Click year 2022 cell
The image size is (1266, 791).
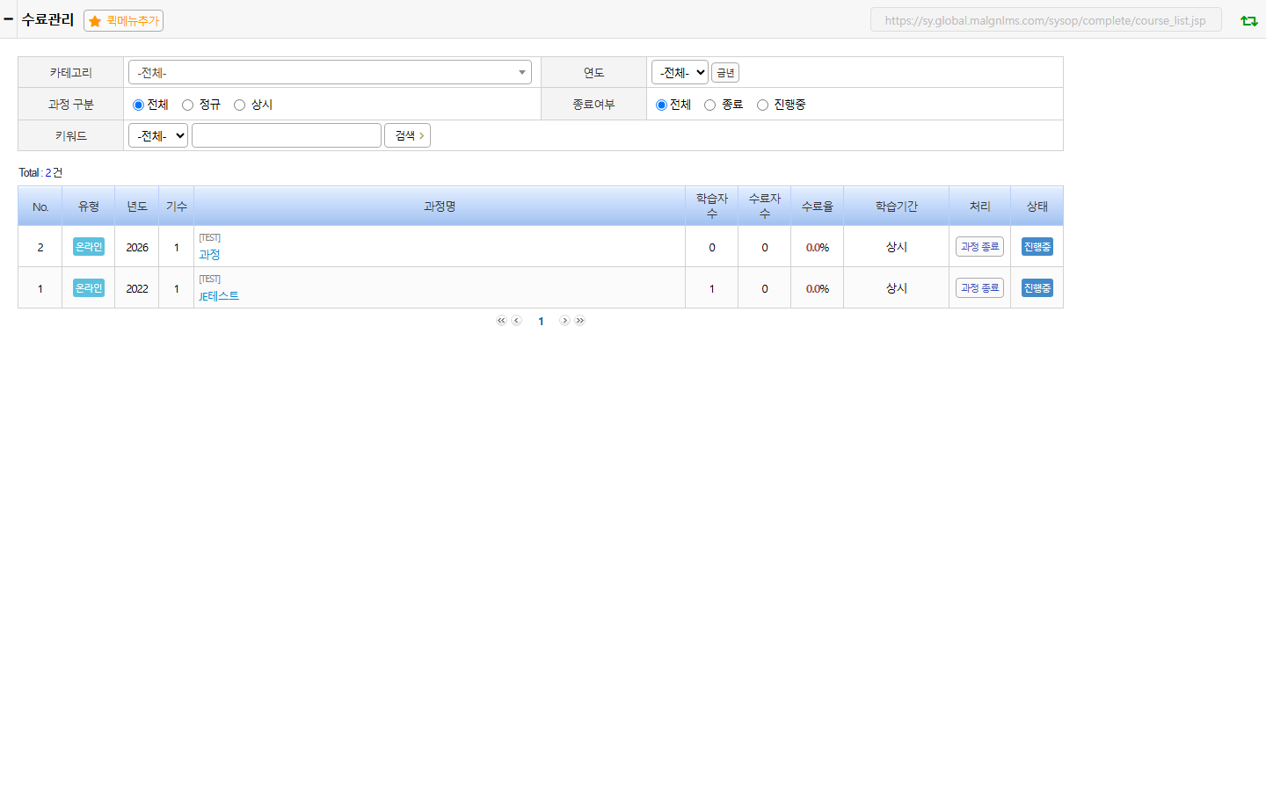pos(137,289)
